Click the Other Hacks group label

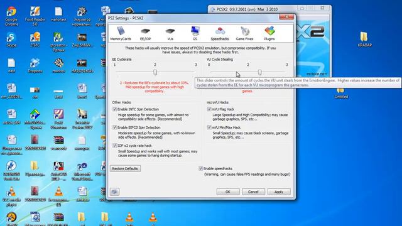click(x=121, y=102)
